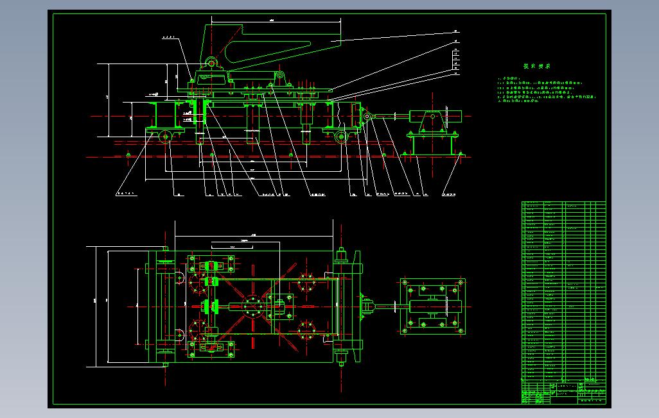This screenshot has width=659, height=418.
Task: Click the 技术要求 heading text
Action: coord(537,66)
